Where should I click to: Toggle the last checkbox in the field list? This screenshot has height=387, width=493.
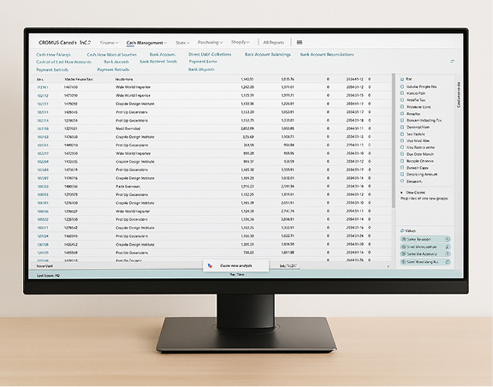pyautogui.click(x=402, y=182)
